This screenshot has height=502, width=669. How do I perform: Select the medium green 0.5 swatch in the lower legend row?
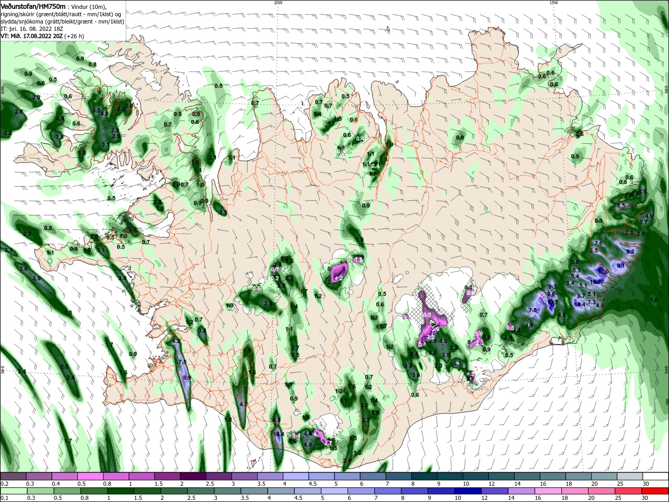pos(66,490)
